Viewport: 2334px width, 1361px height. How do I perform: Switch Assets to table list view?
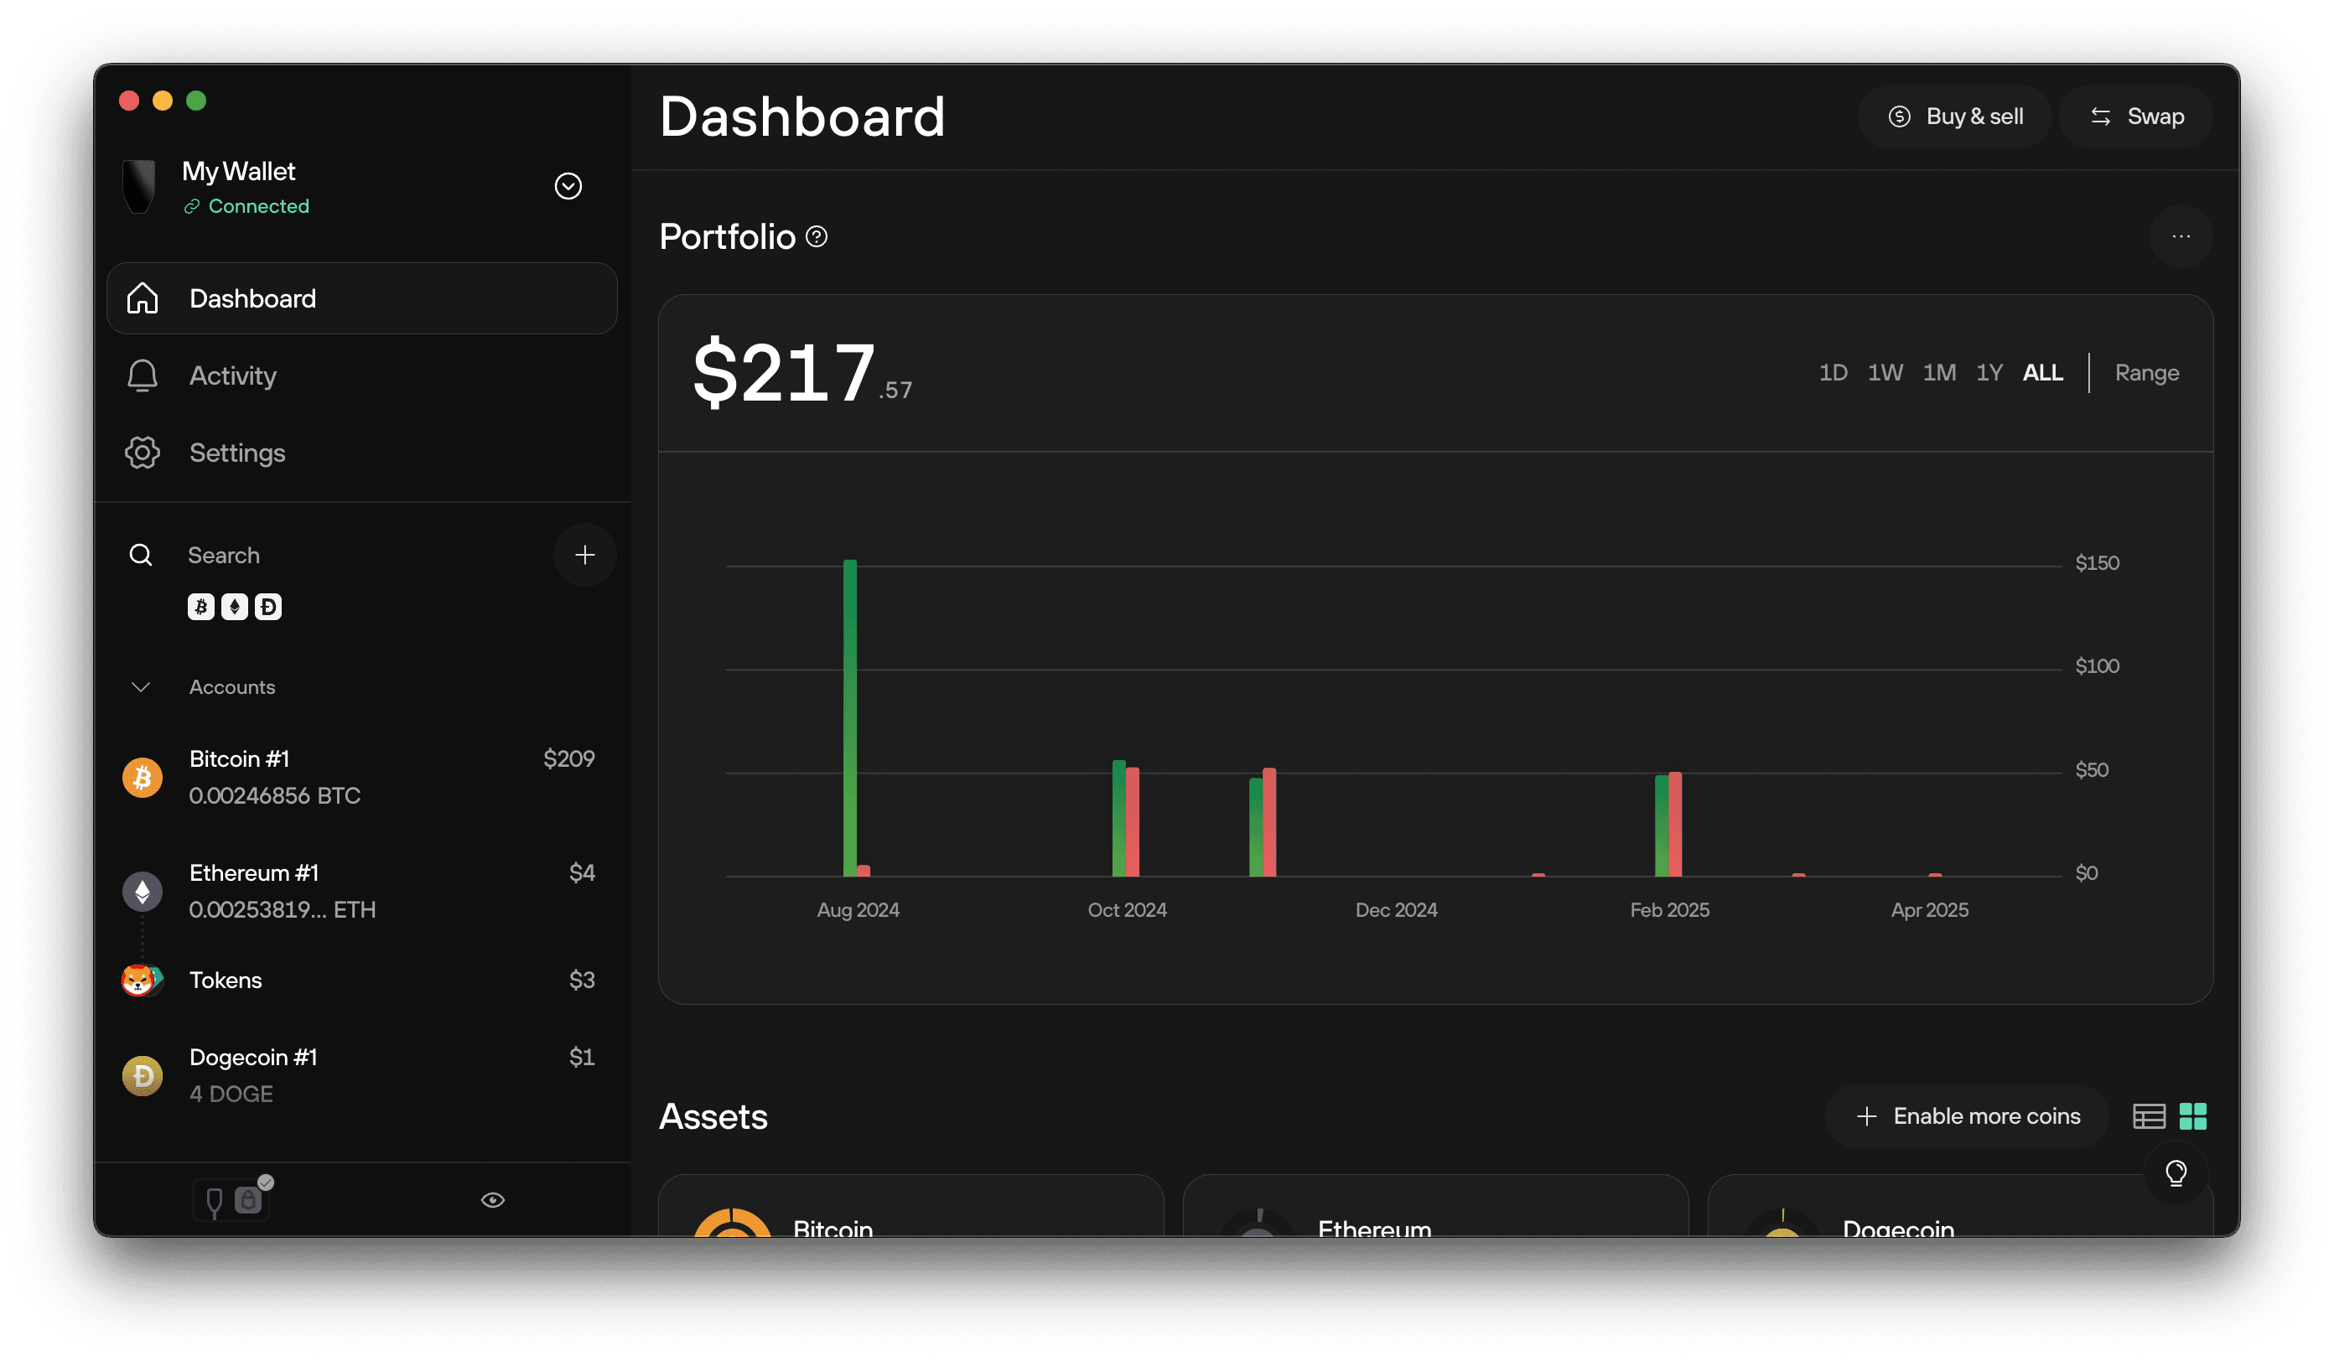[x=2148, y=1115]
